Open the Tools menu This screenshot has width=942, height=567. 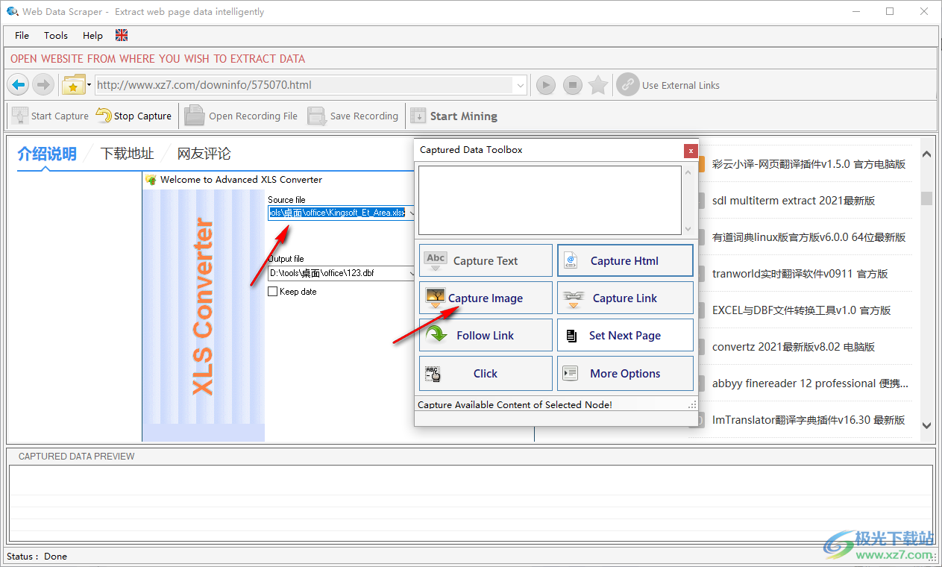click(56, 35)
